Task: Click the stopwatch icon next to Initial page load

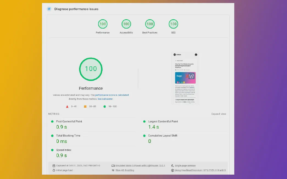Action: [54, 170]
